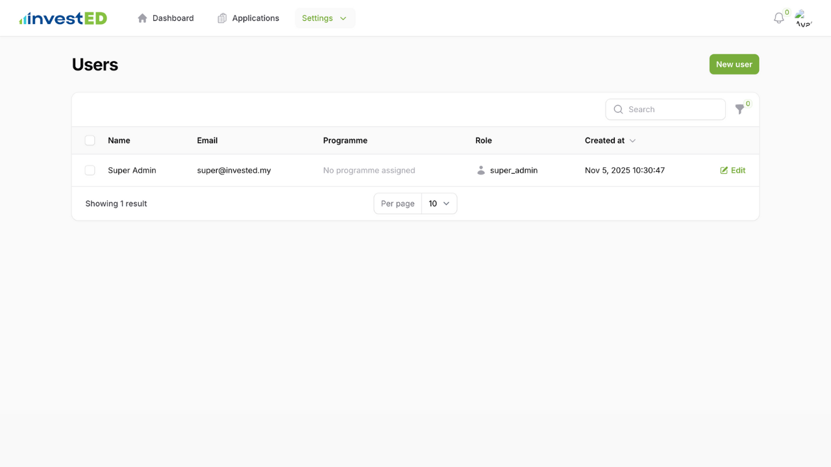Click the building icon beside Applications

click(221, 18)
